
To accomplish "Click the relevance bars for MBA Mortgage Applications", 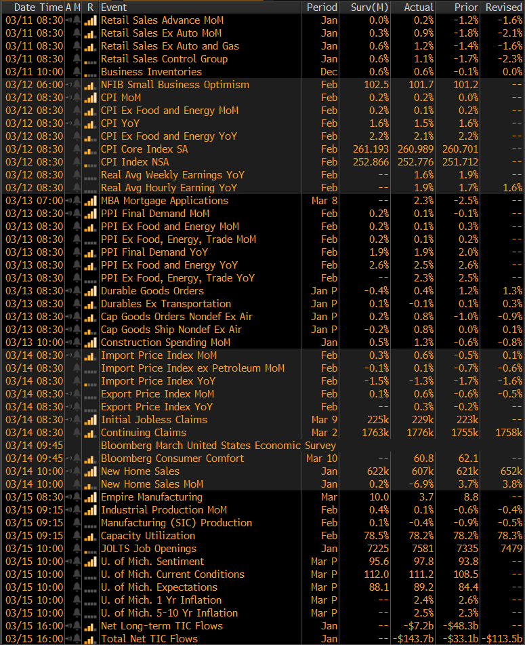I will tap(90, 201).
